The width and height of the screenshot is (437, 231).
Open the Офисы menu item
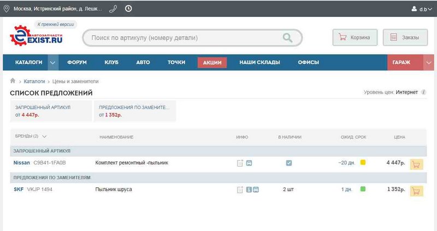coord(308,62)
